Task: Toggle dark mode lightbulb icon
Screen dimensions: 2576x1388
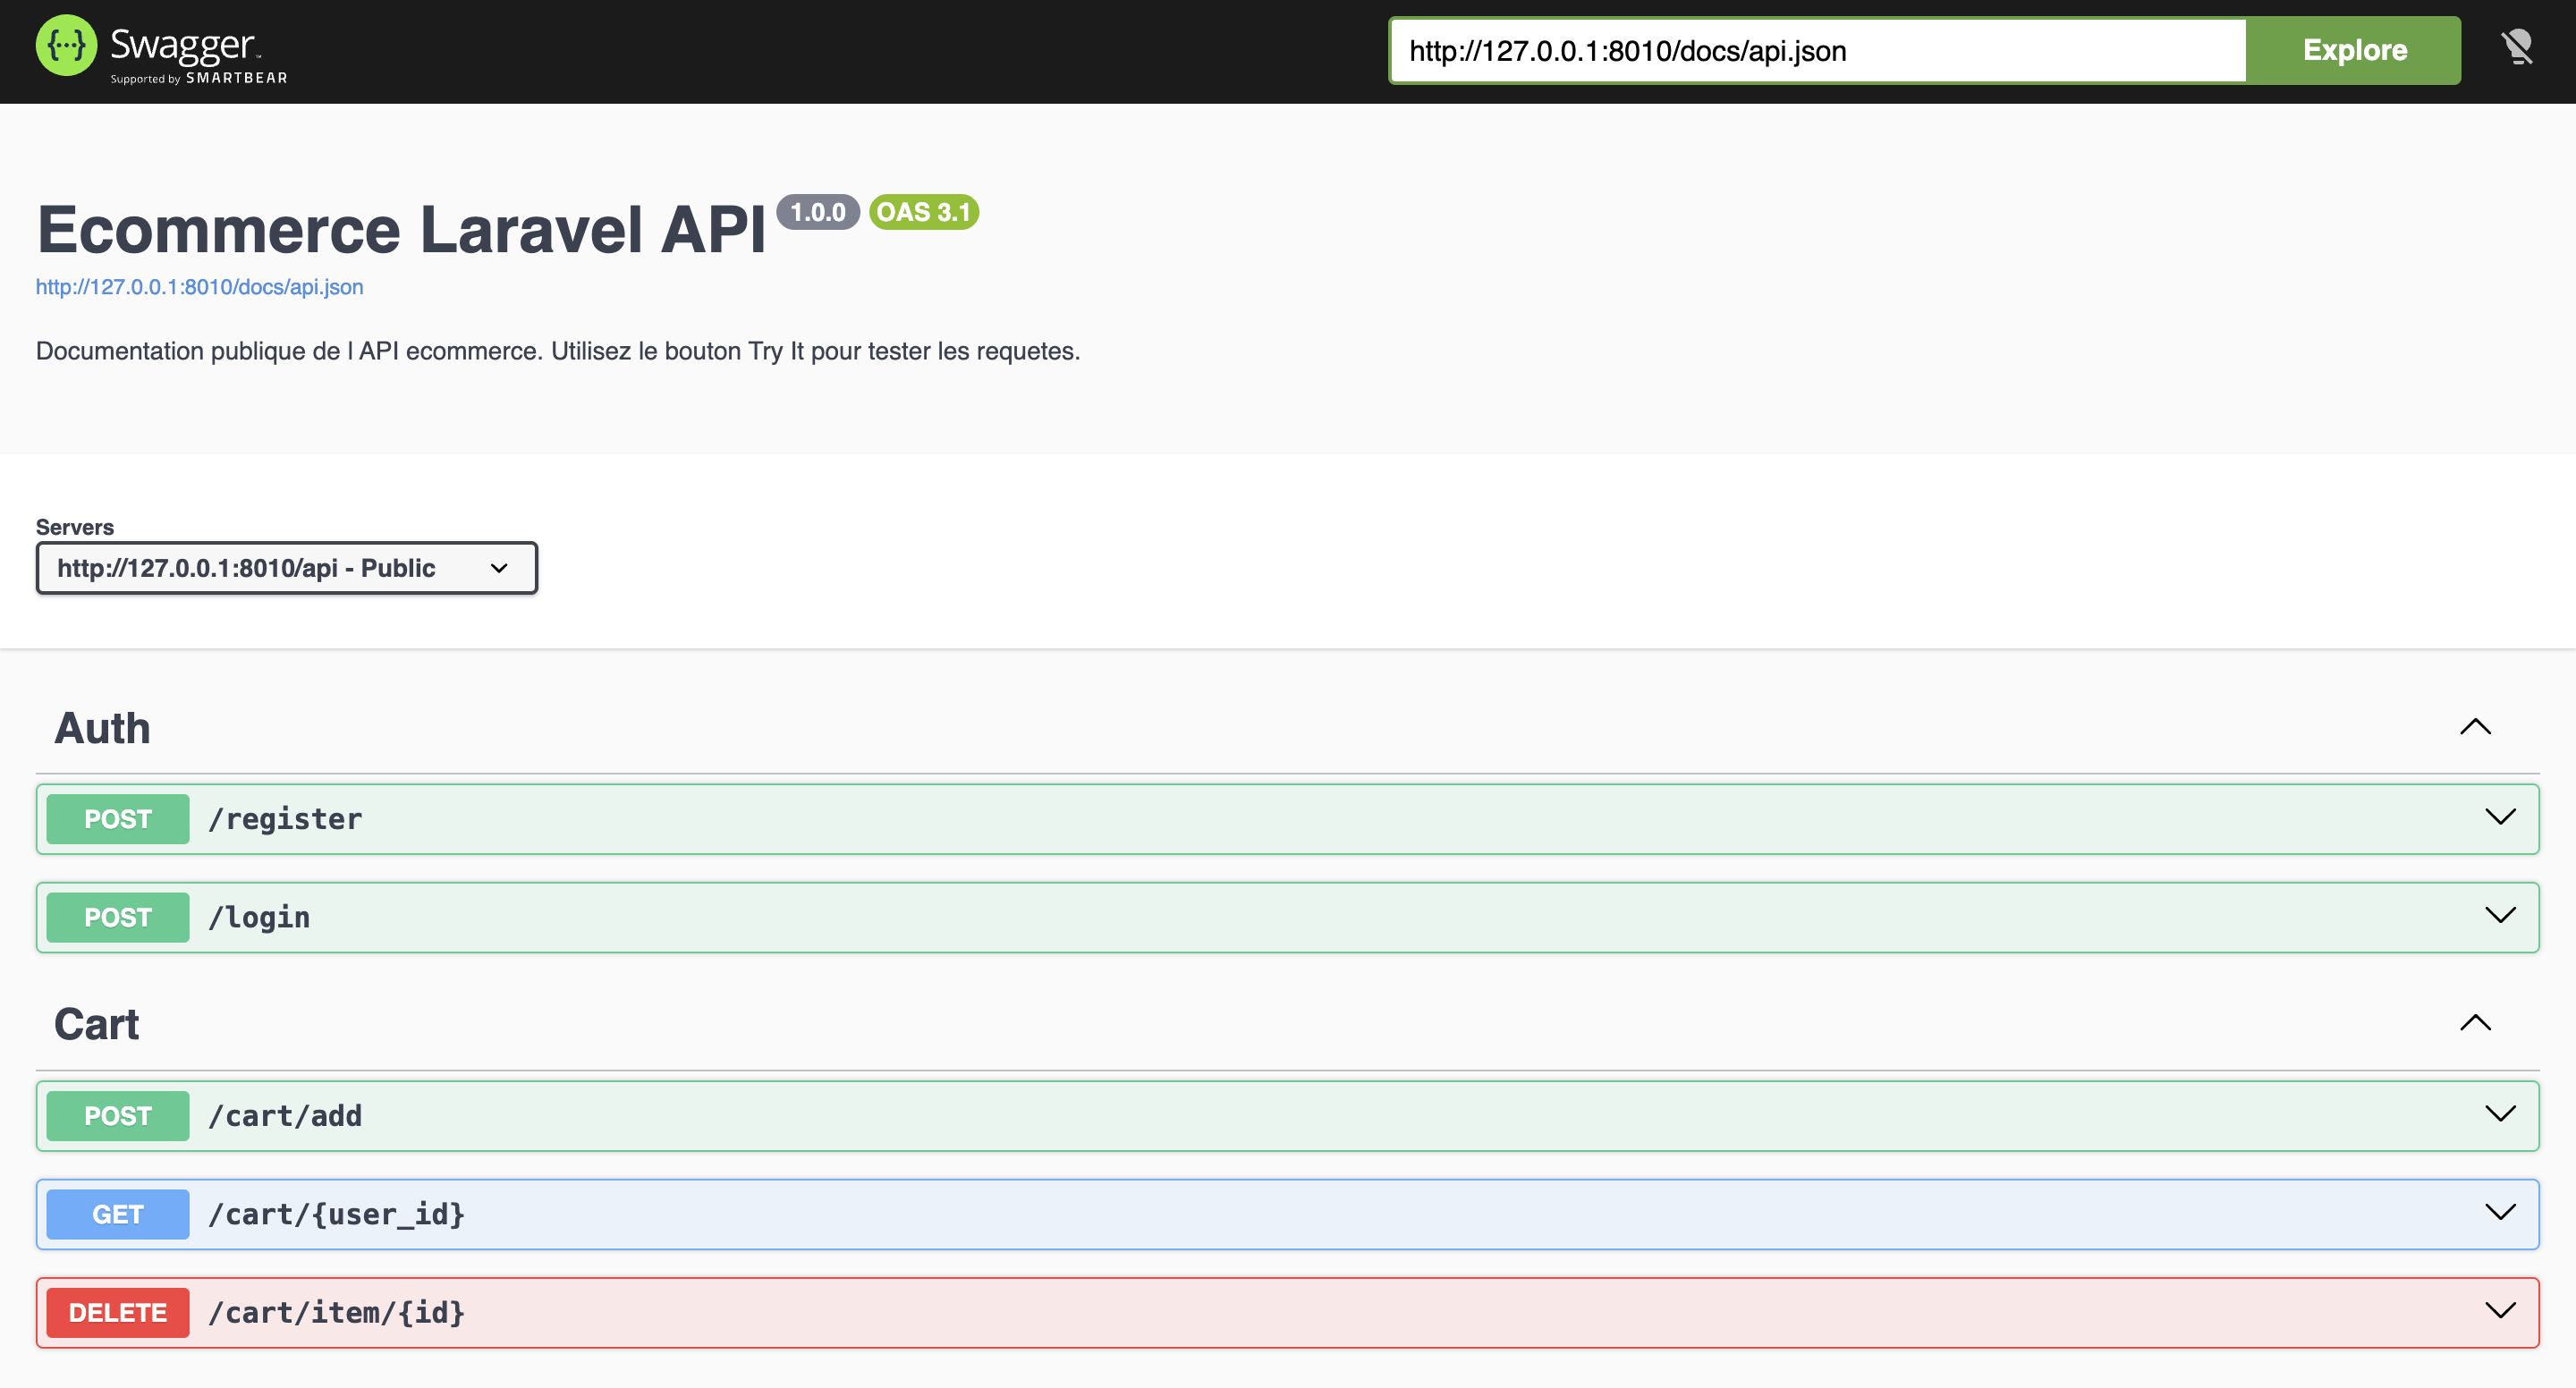Action: 2517,47
